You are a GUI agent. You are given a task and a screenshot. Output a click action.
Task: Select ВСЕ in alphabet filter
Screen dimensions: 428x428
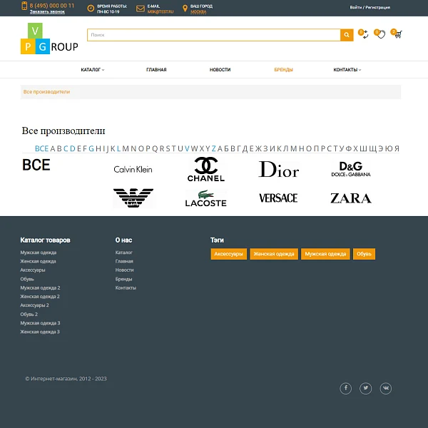click(42, 149)
